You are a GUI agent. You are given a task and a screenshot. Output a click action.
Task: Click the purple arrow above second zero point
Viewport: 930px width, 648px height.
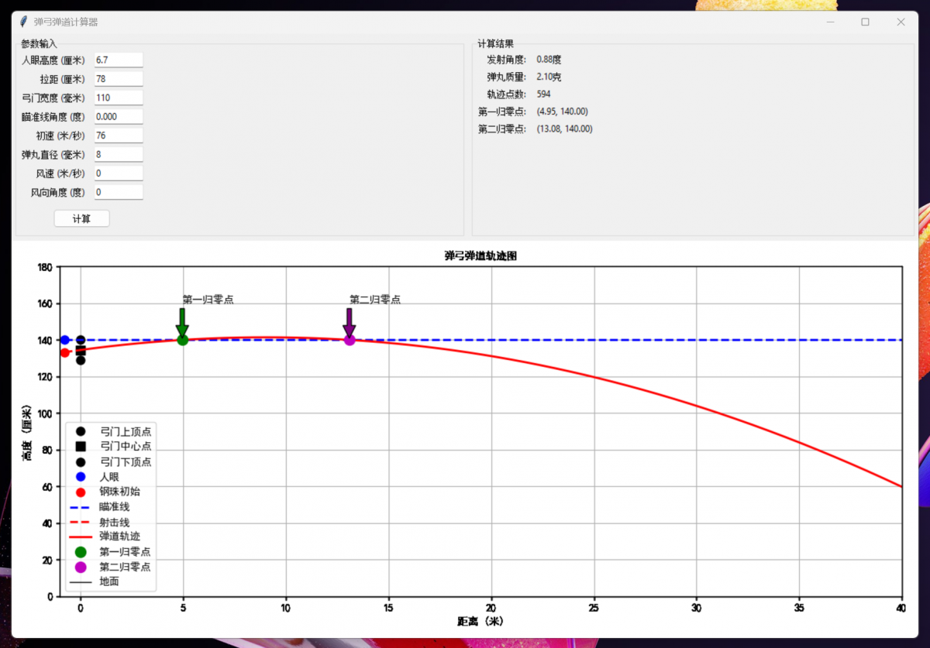click(350, 322)
